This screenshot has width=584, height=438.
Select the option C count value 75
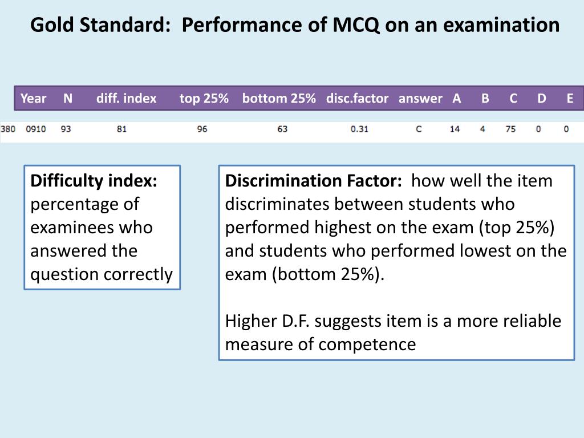pos(510,129)
